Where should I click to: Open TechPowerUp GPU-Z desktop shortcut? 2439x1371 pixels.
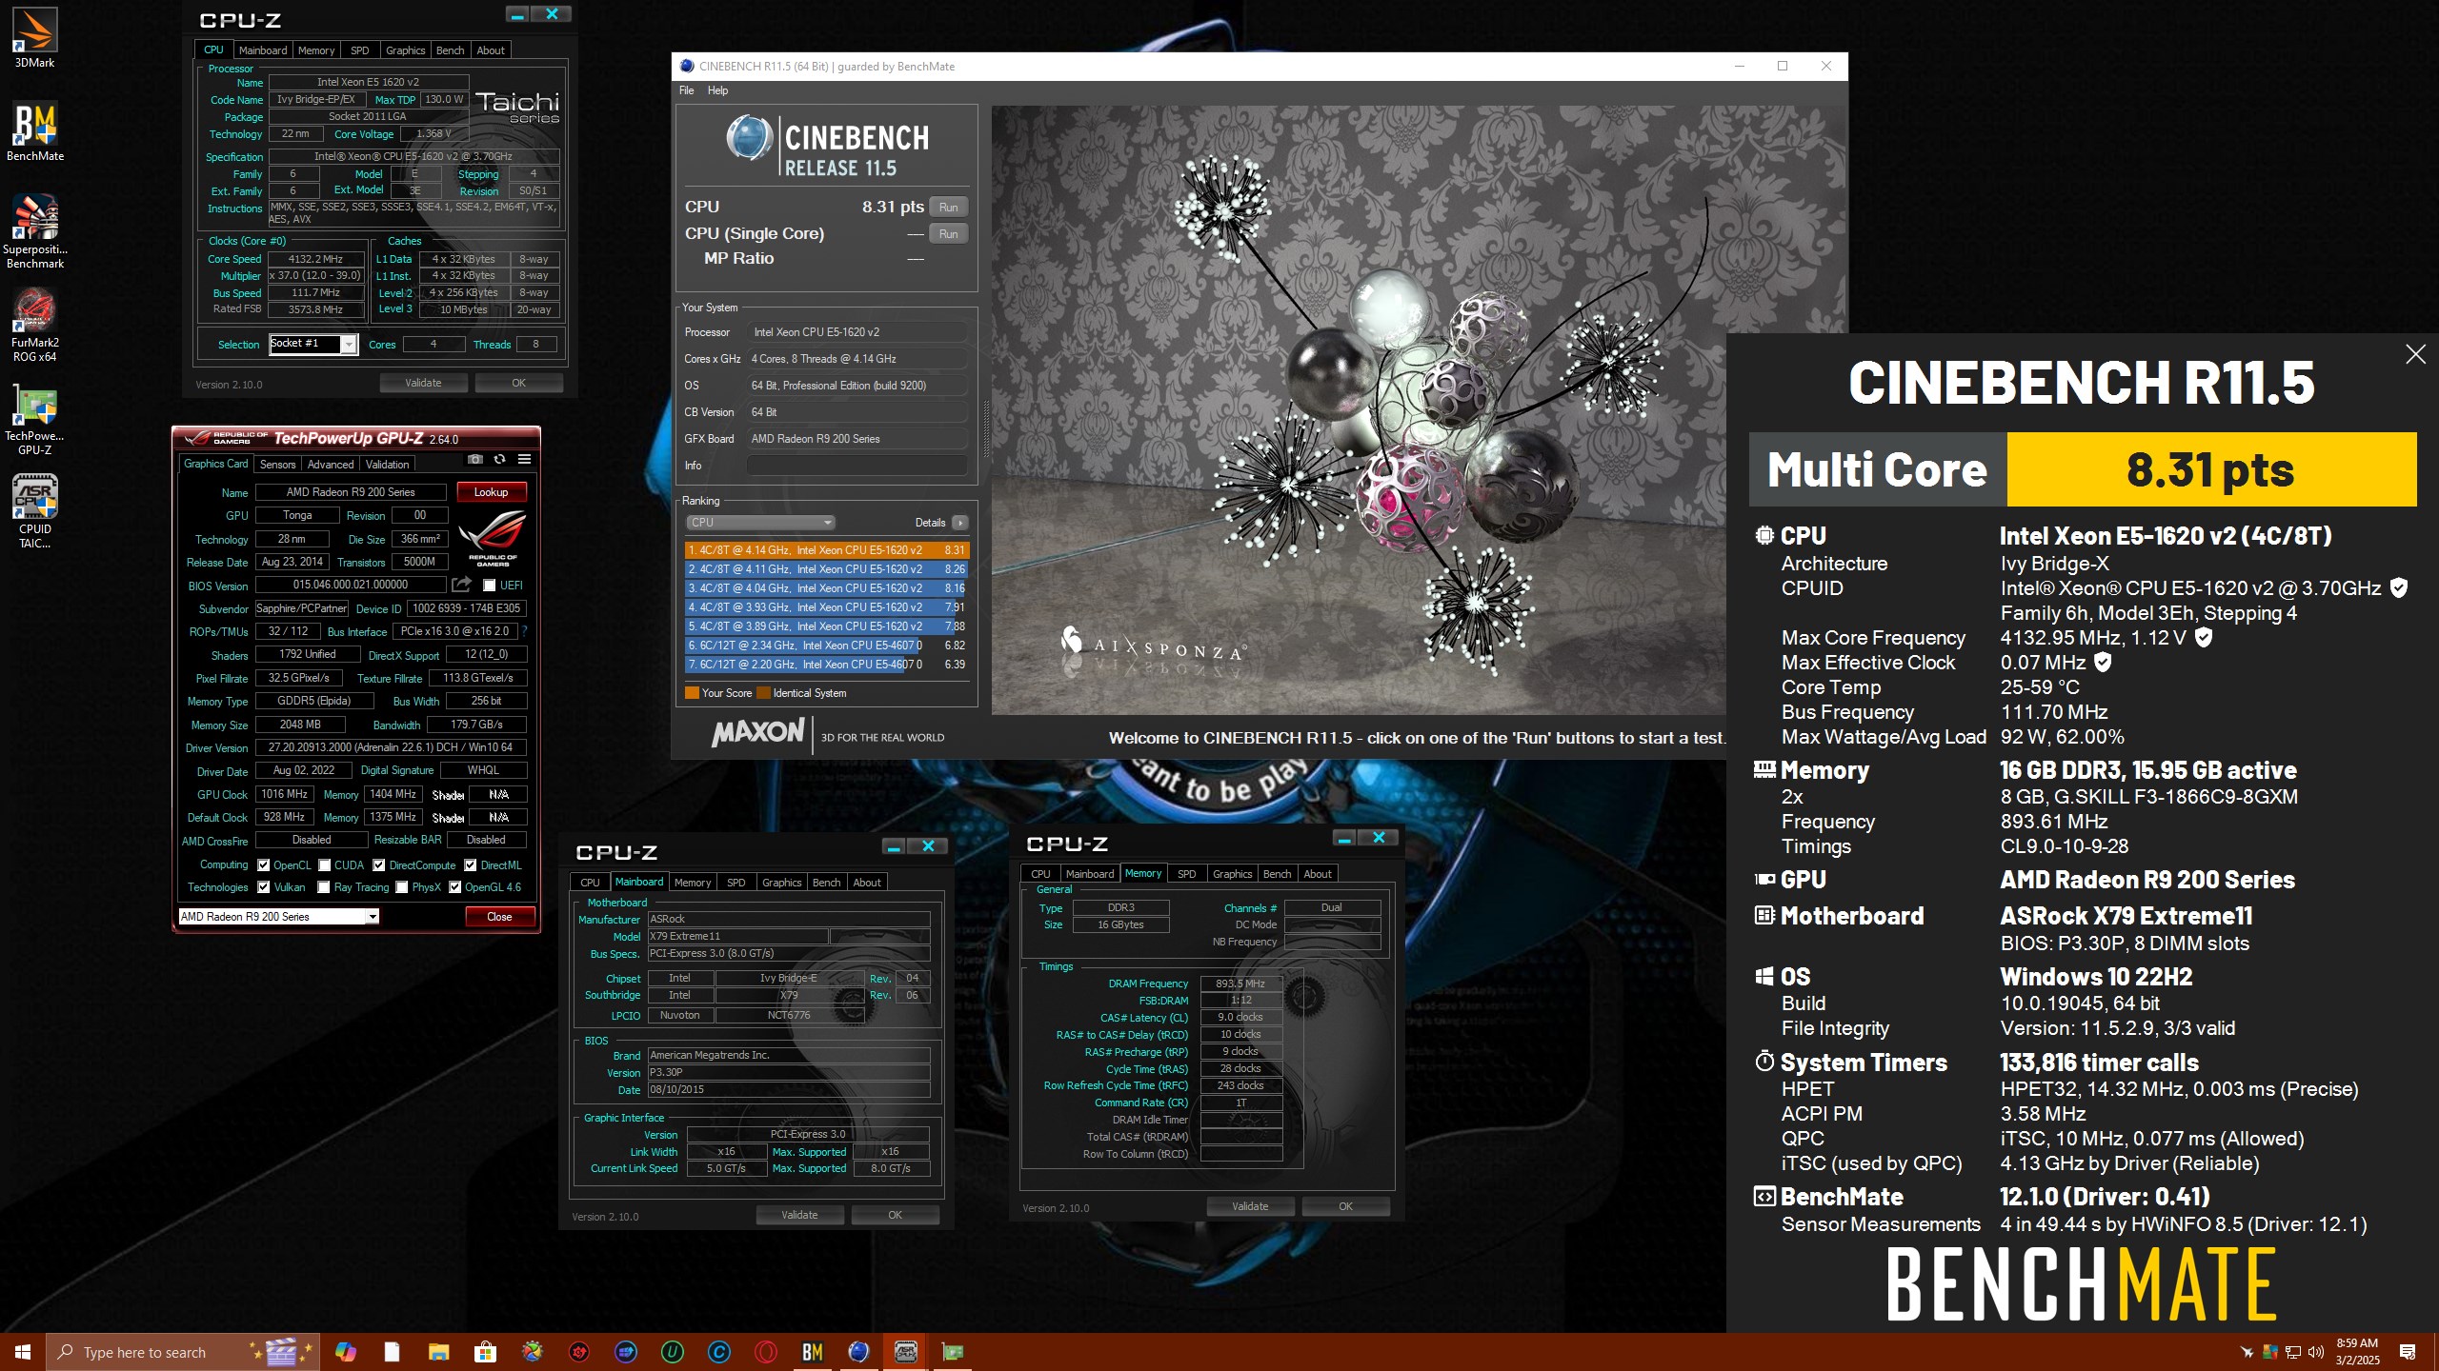point(34,419)
